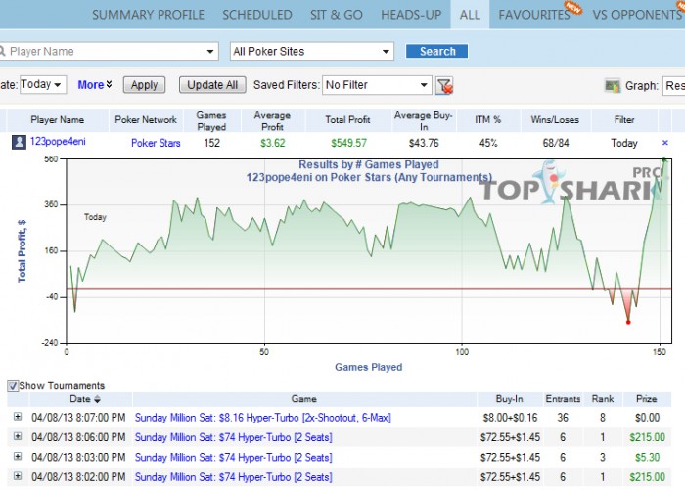Click the clear filter funnel icon
The width and height of the screenshot is (685, 490).
(x=444, y=85)
